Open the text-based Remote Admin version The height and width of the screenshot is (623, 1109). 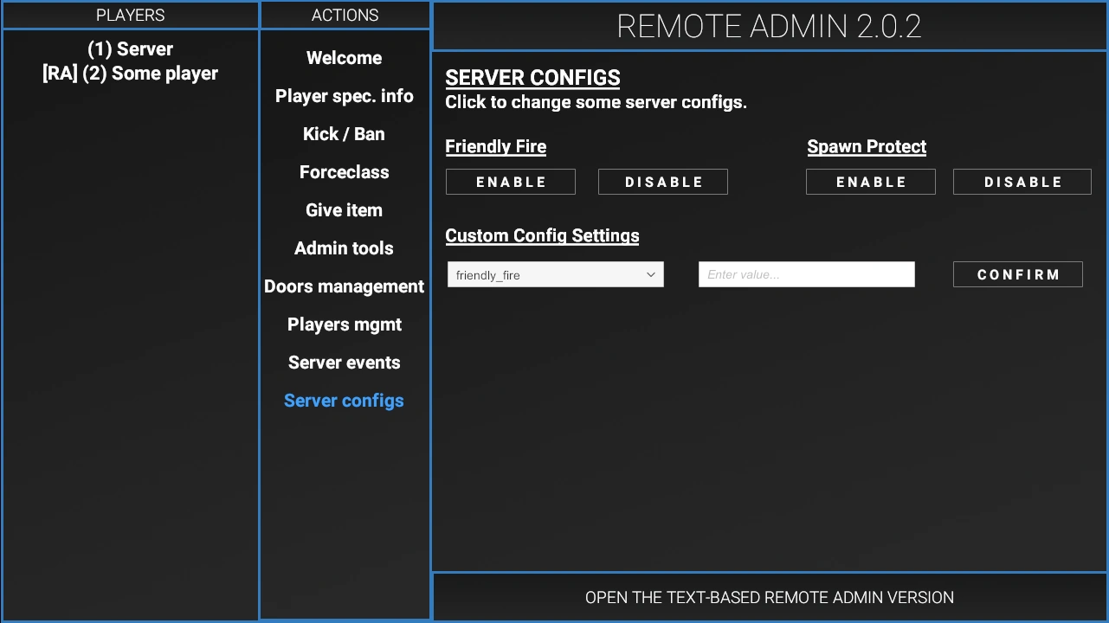[770, 598]
